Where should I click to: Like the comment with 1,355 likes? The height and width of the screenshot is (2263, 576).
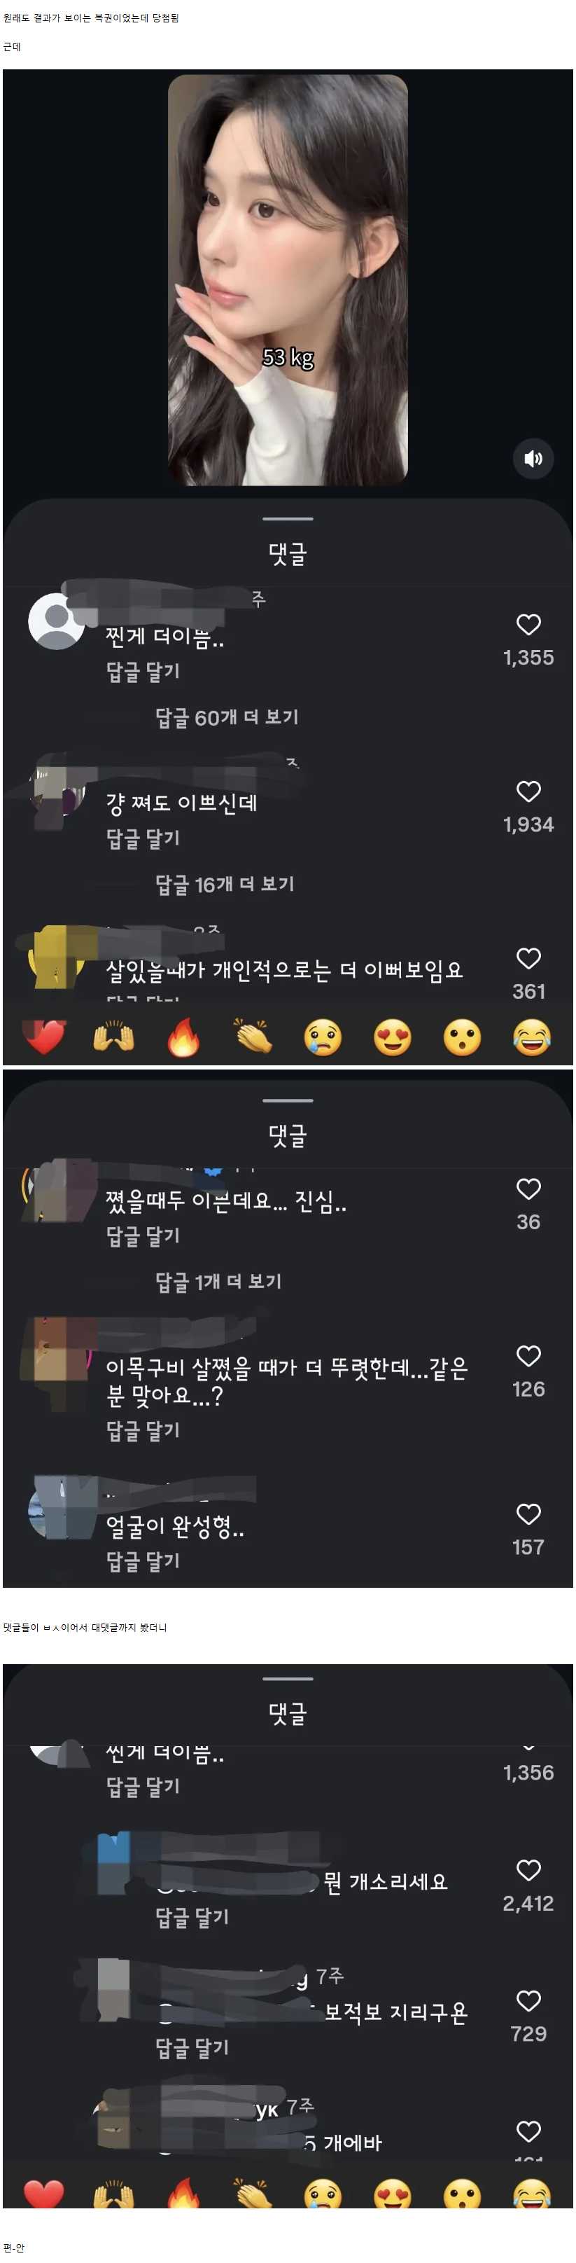528,625
